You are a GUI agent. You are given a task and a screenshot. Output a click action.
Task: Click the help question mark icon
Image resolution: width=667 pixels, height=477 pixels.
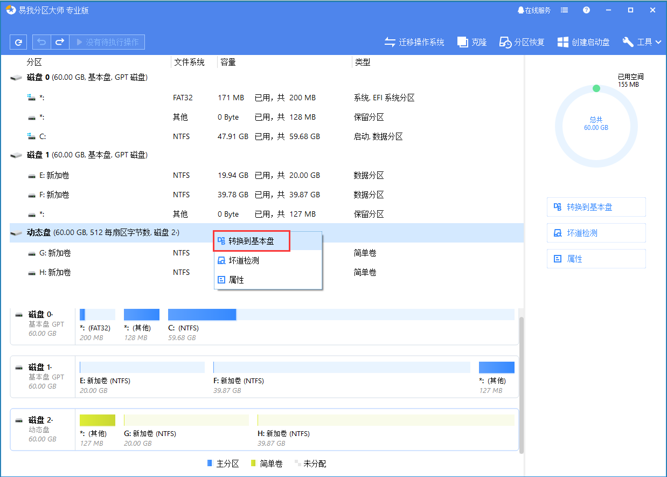(586, 10)
